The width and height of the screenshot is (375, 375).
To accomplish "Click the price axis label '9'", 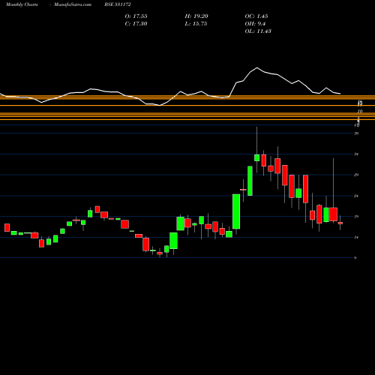I will point(355,258).
